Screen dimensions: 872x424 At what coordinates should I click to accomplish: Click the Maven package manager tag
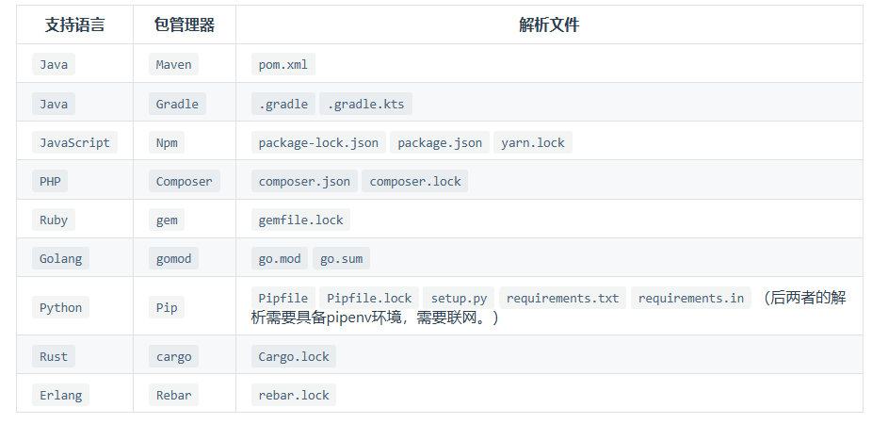click(x=173, y=65)
